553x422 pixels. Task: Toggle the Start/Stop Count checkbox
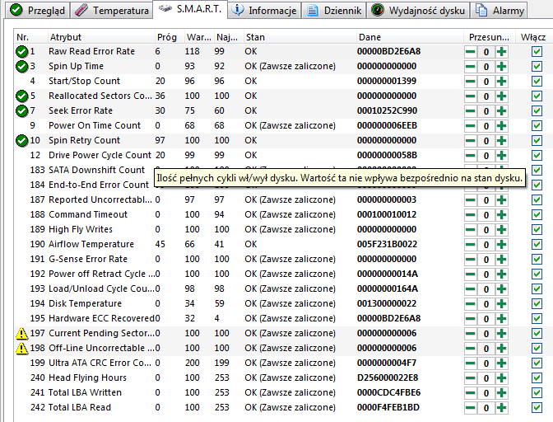pos(537,82)
